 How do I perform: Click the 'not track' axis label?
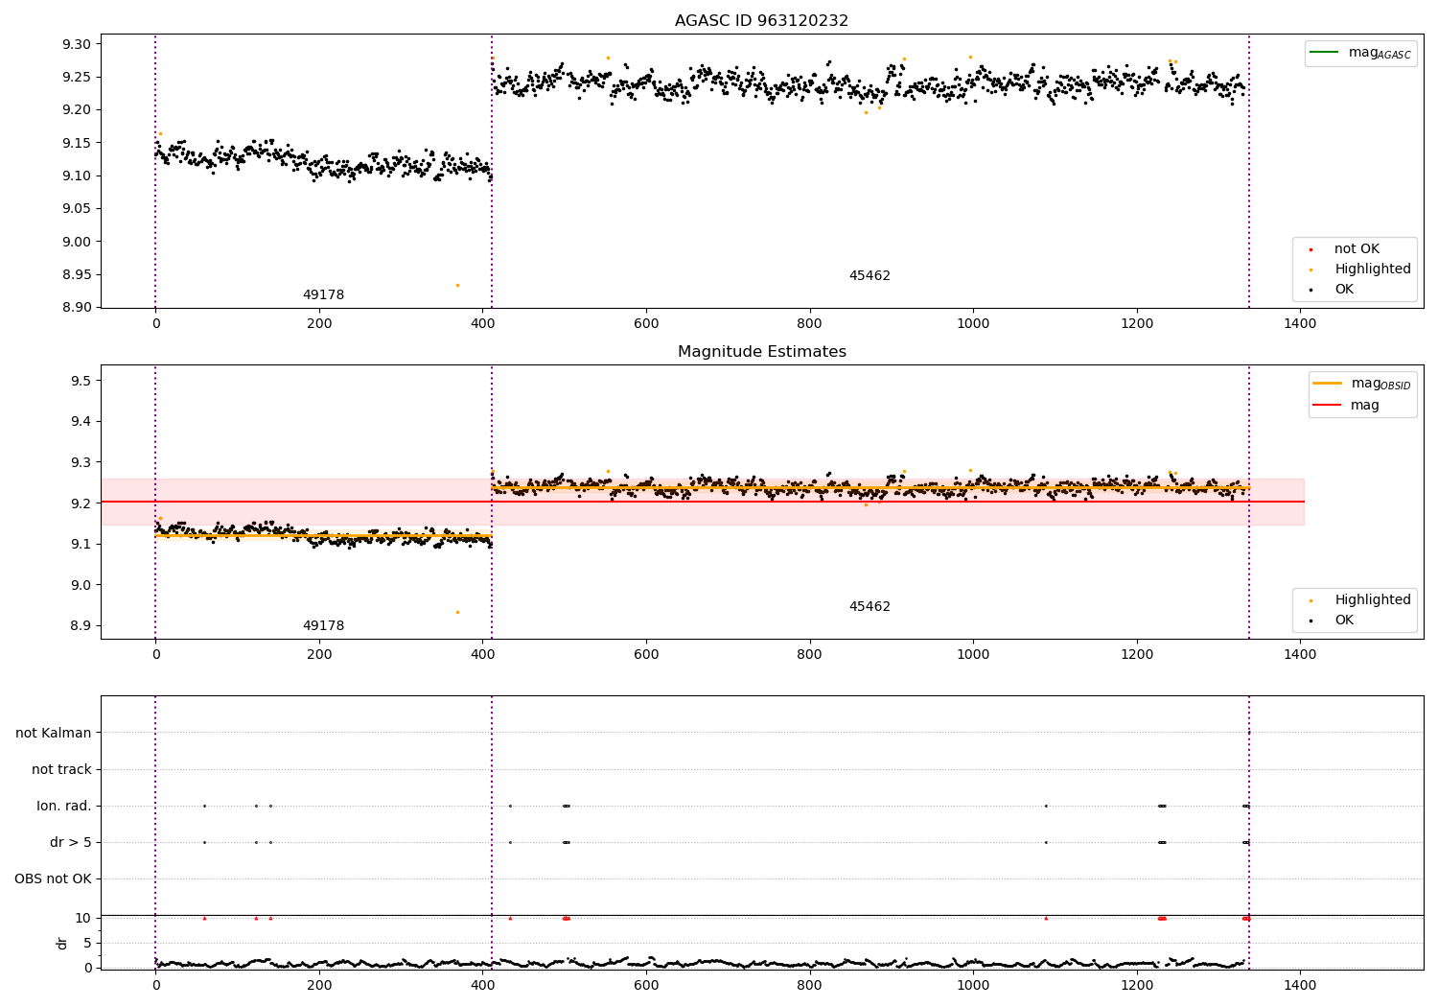(61, 770)
